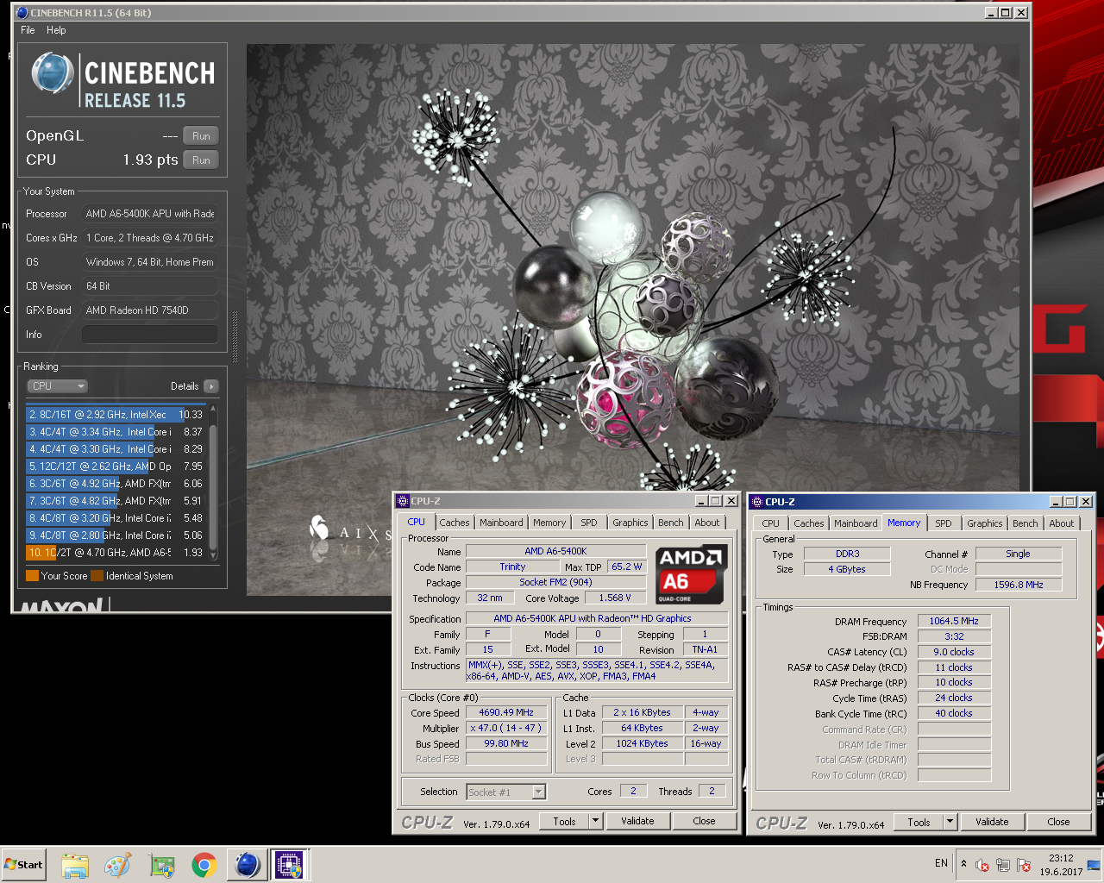Screen dimensions: 1104x883
Task: Click the AMD A6 processor logo
Action: coord(692,574)
